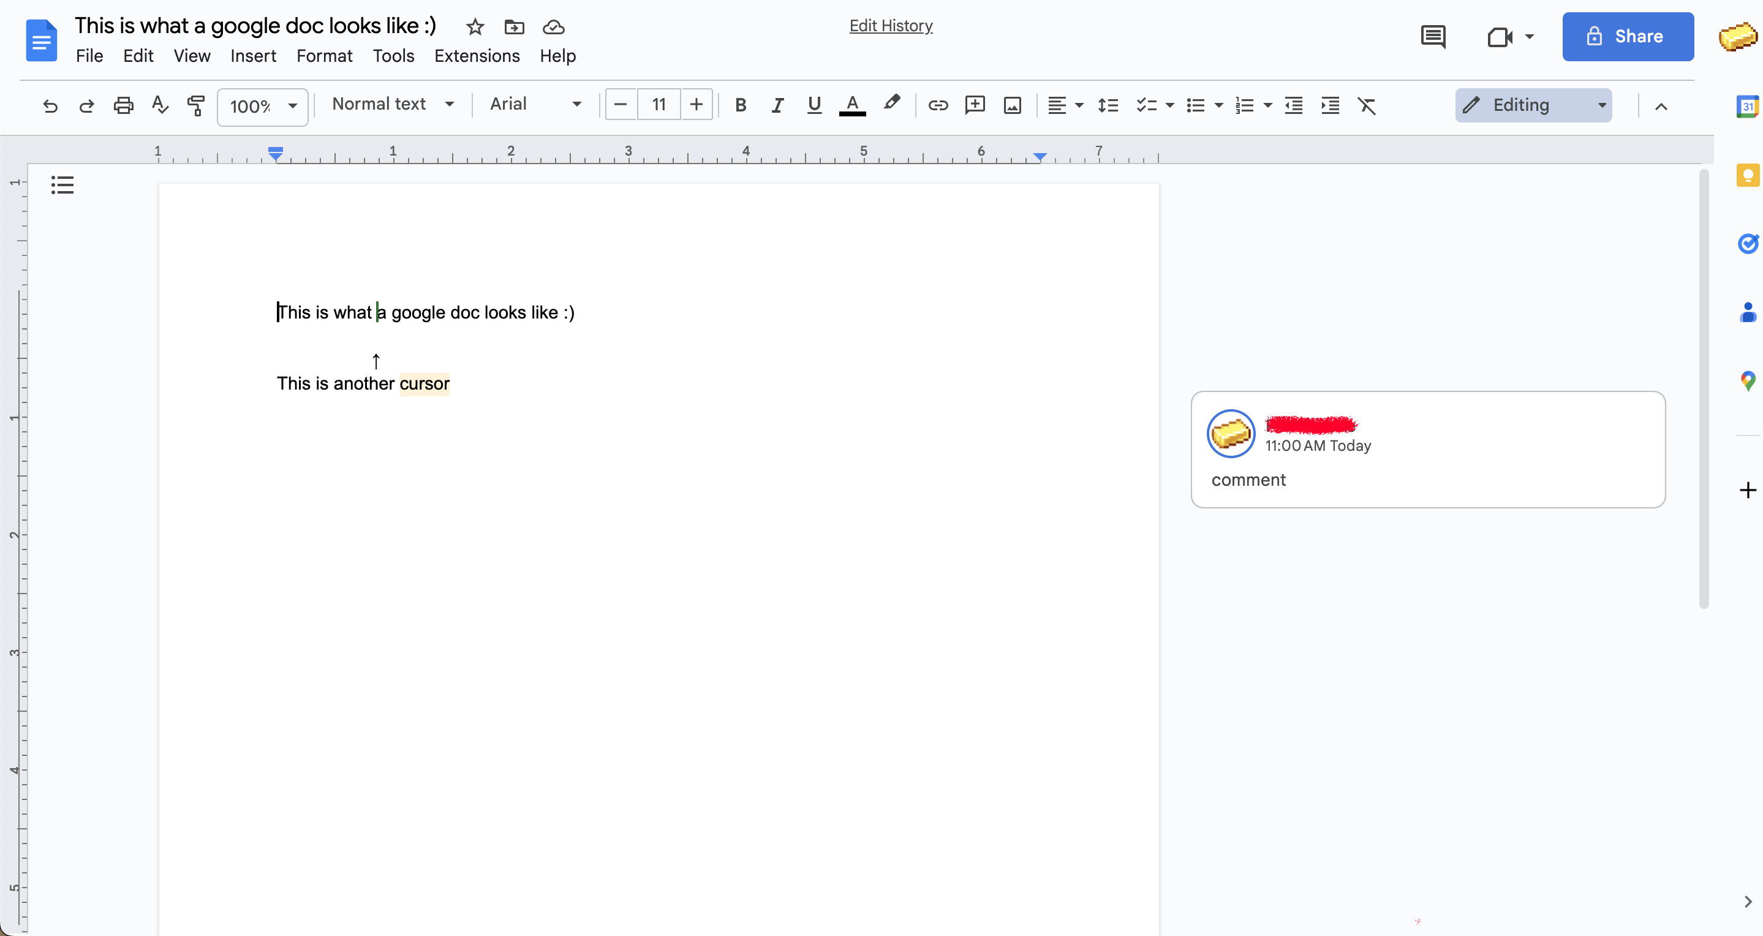Click the blue Share button
Image resolution: width=1763 pixels, height=936 pixels.
[1628, 36]
